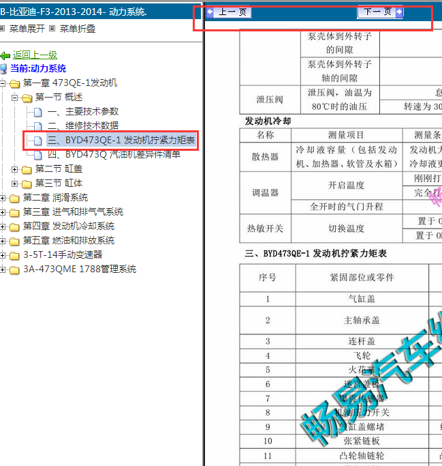The image size is (442, 466).
Task: Click folder icon of 第二章 润滑系统
Action: click(x=14, y=199)
